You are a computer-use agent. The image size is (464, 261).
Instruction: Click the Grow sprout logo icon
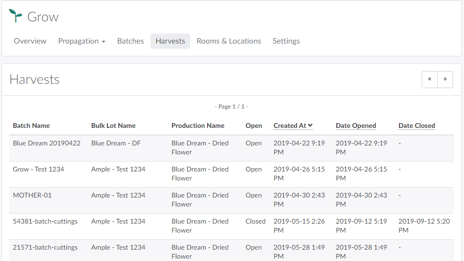(x=16, y=16)
